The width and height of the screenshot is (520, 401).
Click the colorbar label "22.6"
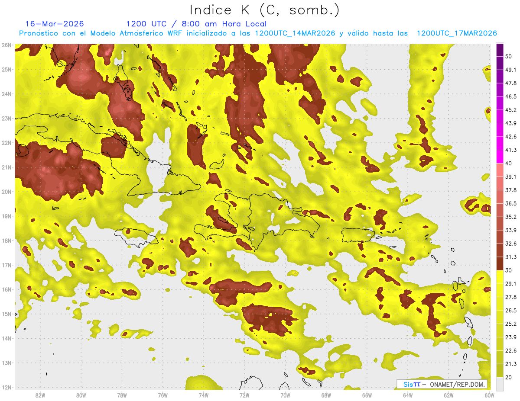click(511, 350)
